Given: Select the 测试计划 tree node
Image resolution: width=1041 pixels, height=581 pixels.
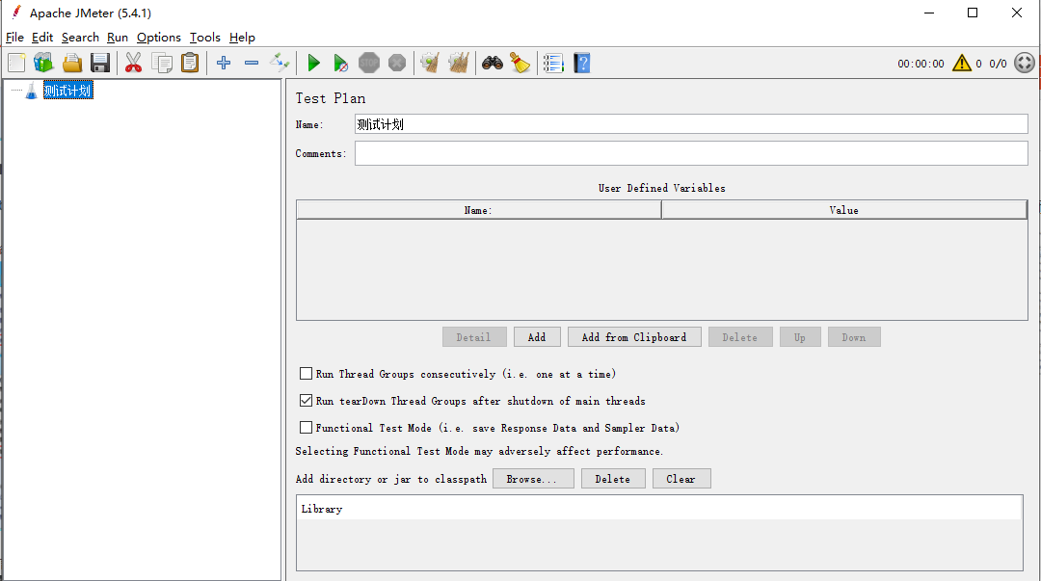Looking at the screenshot, I should point(67,91).
